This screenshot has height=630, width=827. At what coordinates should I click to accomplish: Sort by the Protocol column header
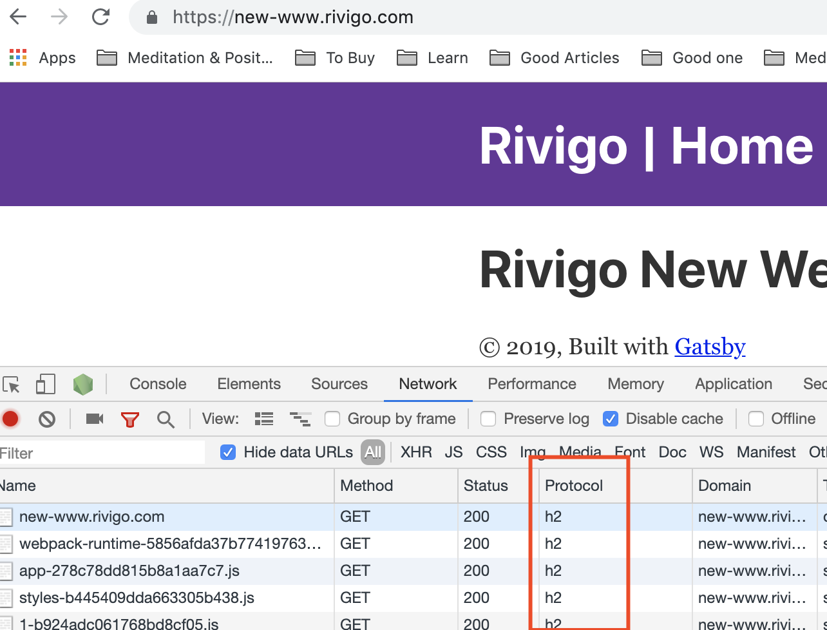[616, 486]
